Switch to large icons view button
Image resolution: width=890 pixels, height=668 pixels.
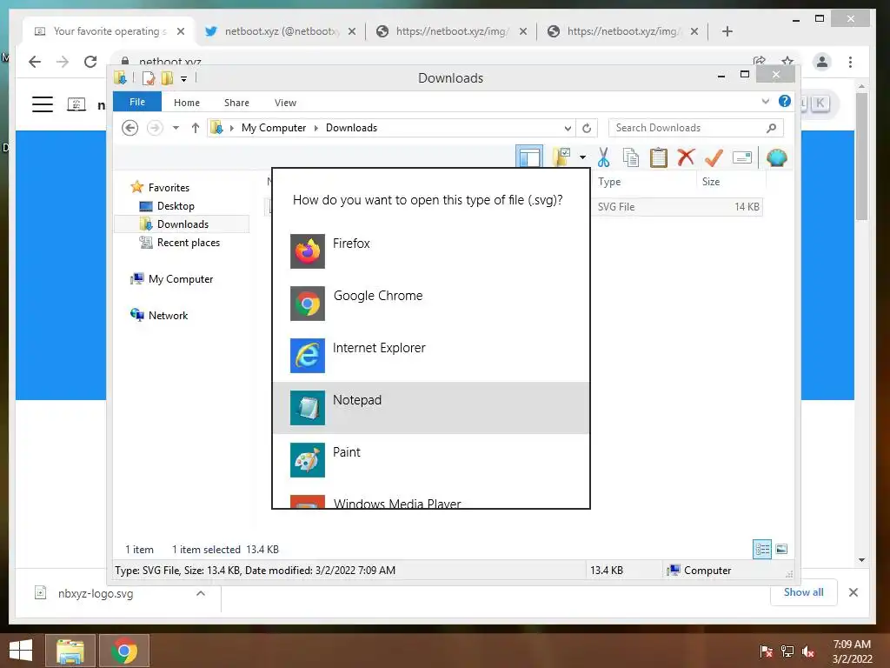781,550
